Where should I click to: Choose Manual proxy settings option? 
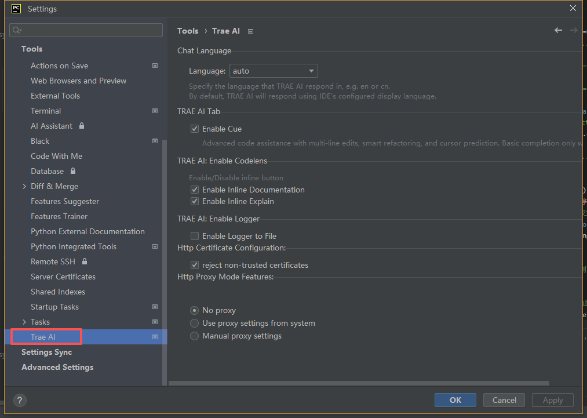click(194, 336)
